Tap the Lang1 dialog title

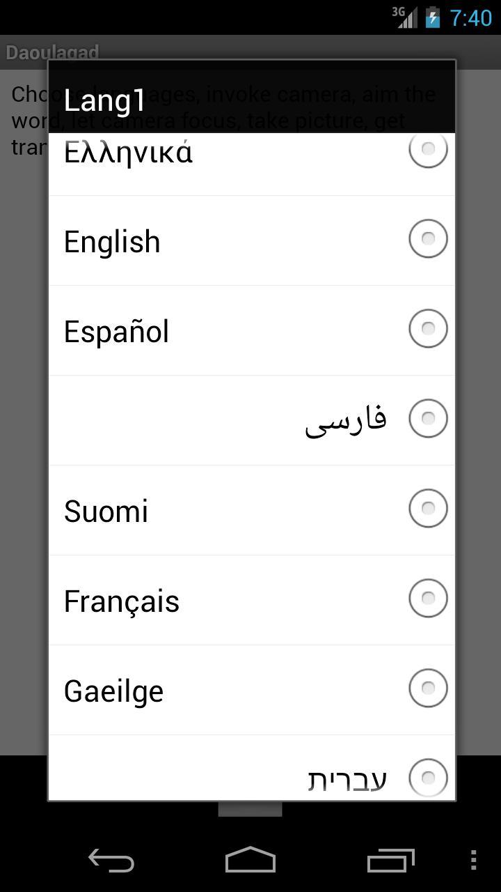pyautogui.click(x=103, y=100)
